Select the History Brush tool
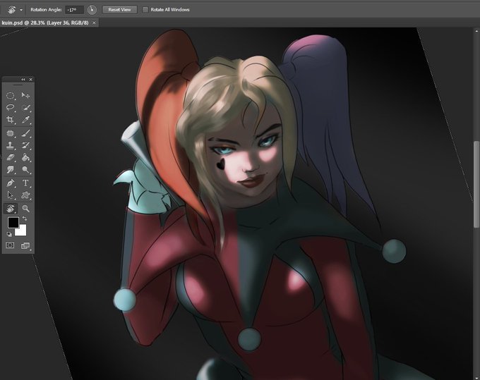This screenshot has width=480, height=380. click(x=25, y=145)
